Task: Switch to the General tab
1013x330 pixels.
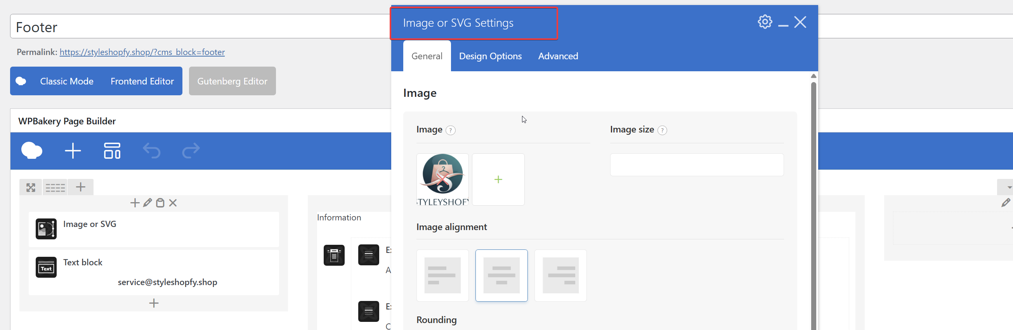Action: click(427, 56)
